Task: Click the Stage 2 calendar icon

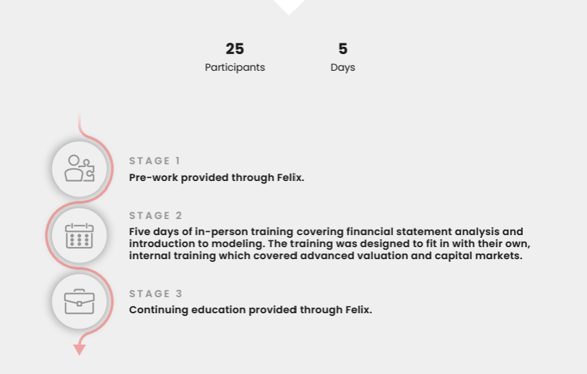Action: tap(79, 235)
